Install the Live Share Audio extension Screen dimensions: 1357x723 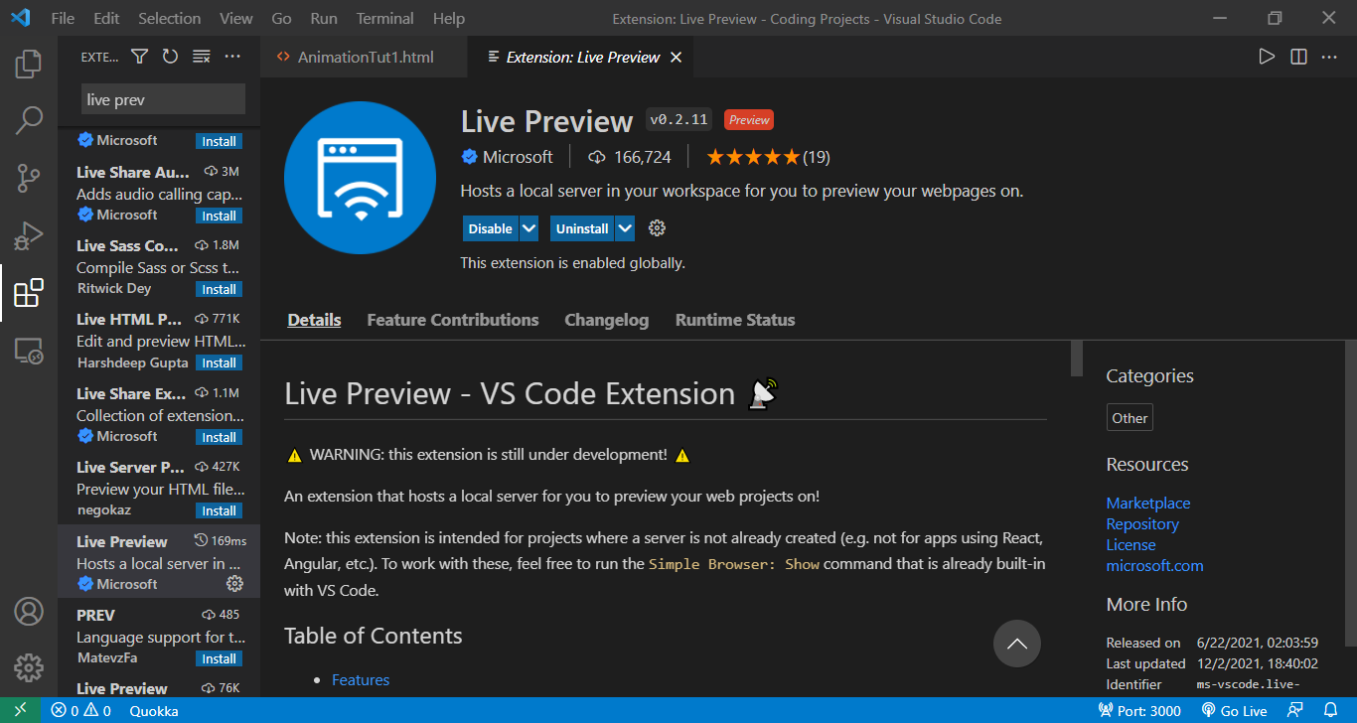pos(219,216)
